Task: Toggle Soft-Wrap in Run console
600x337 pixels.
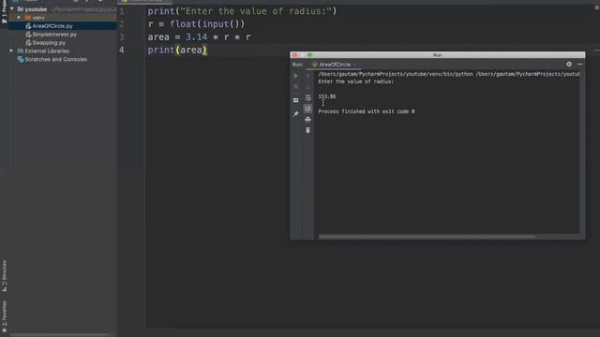Action: 308,98
